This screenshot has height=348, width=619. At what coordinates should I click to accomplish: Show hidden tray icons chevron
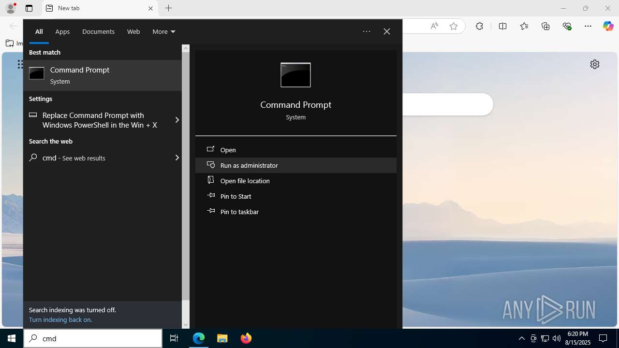click(x=522, y=338)
